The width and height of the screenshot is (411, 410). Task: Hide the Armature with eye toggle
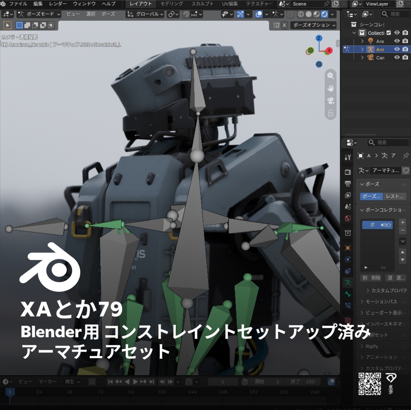(x=397, y=49)
